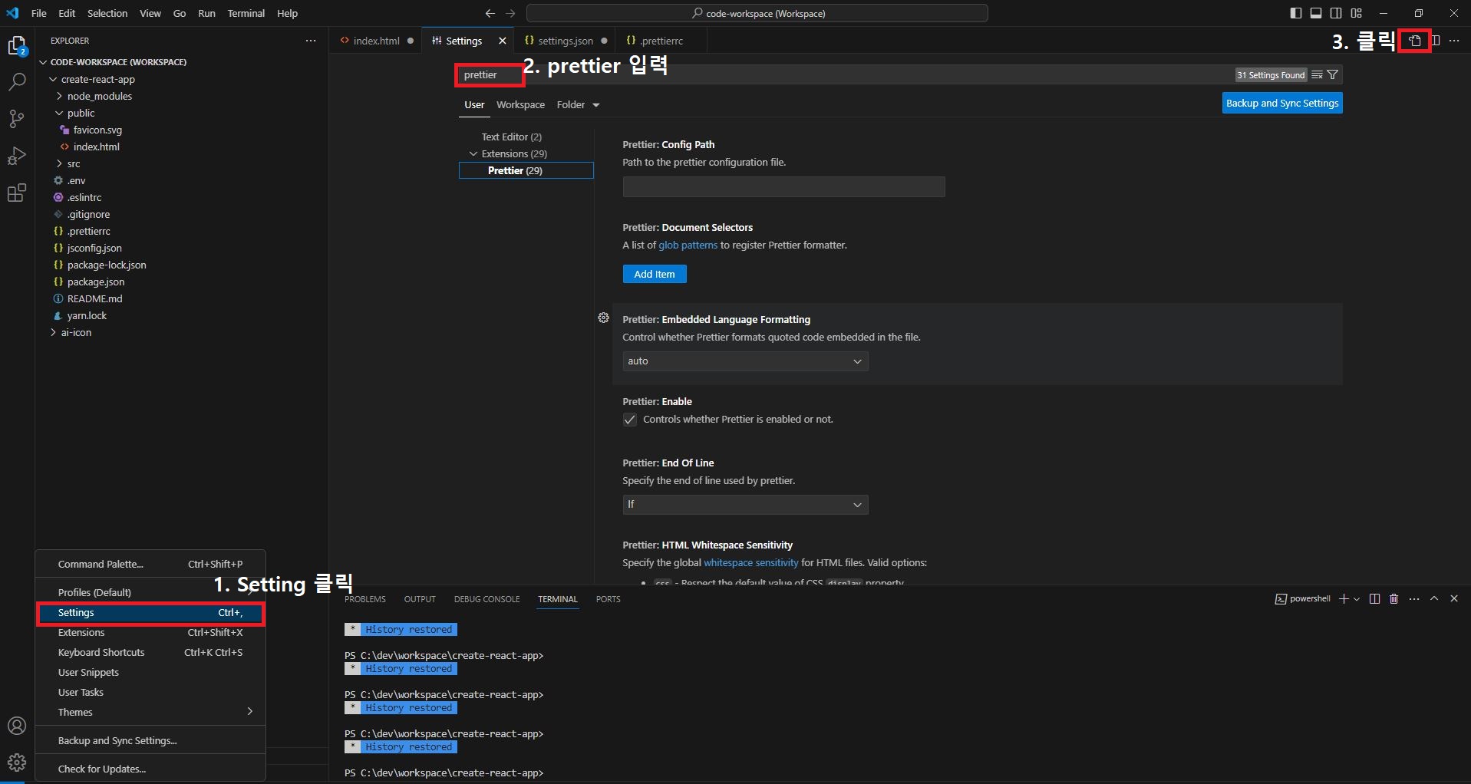Image resolution: width=1471 pixels, height=784 pixels.
Task: Open terminal panel more actions ellipsis
Action: pos(1414,598)
